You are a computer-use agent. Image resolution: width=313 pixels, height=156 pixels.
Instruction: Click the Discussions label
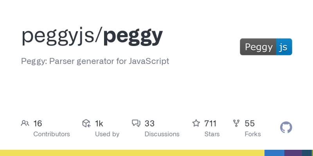162,134
